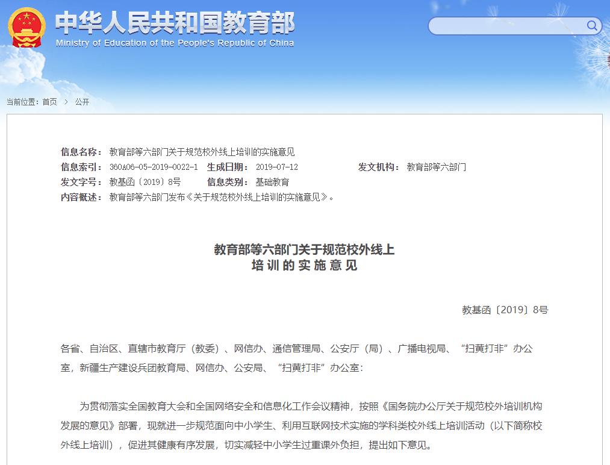Click the 发文机构 value 教育部等六部门
This screenshot has height=465, width=610.
(x=437, y=167)
